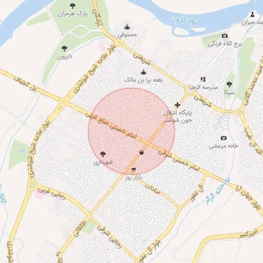Select the medical cross icon for پایگاه انتقال خون
This screenshot has width=263, height=263.
click(177, 105)
